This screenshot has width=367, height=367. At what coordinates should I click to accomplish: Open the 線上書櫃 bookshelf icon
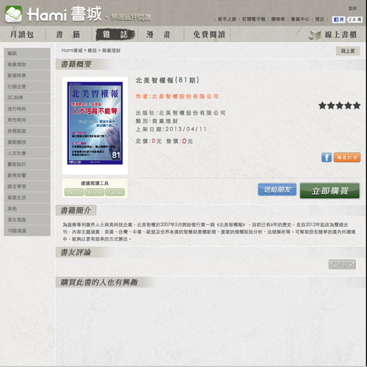tap(315, 34)
